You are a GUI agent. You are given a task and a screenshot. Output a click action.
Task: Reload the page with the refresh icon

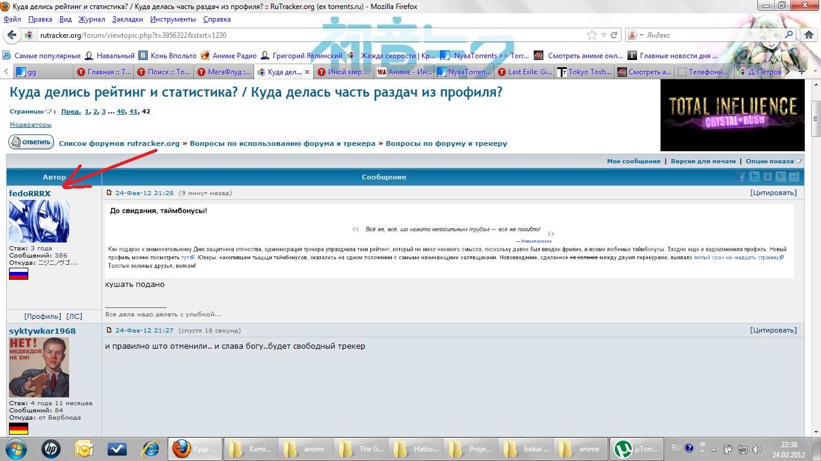pyautogui.click(x=614, y=35)
